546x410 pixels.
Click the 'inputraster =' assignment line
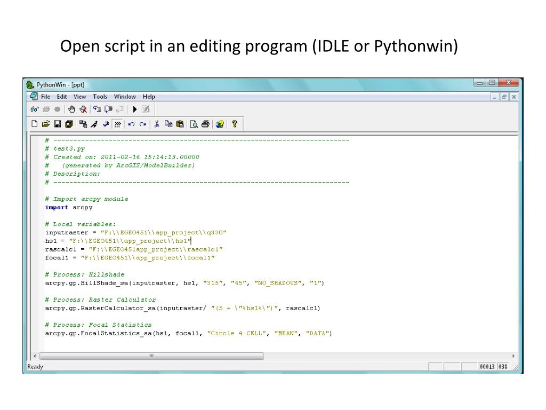(x=136, y=233)
